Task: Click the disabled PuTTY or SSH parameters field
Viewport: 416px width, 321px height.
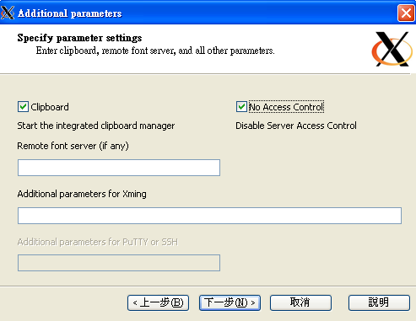Action: 119,263
